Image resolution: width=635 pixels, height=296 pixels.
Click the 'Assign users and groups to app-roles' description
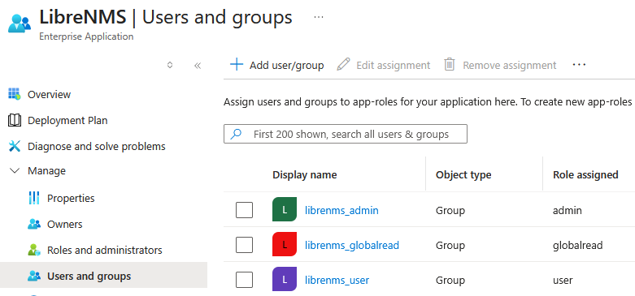(x=428, y=102)
